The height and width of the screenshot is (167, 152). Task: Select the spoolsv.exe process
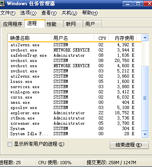75,107
